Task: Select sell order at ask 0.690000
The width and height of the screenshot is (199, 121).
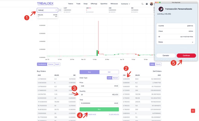Action: tap(142, 86)
